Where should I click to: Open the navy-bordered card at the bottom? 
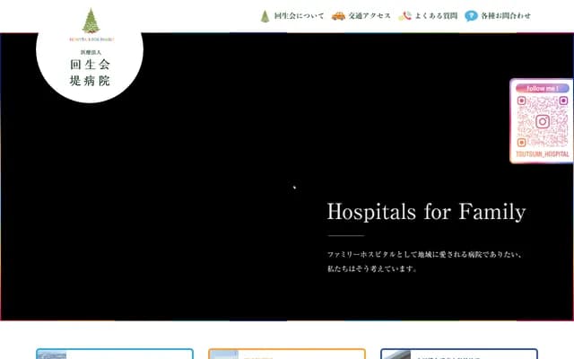(459, 354)
